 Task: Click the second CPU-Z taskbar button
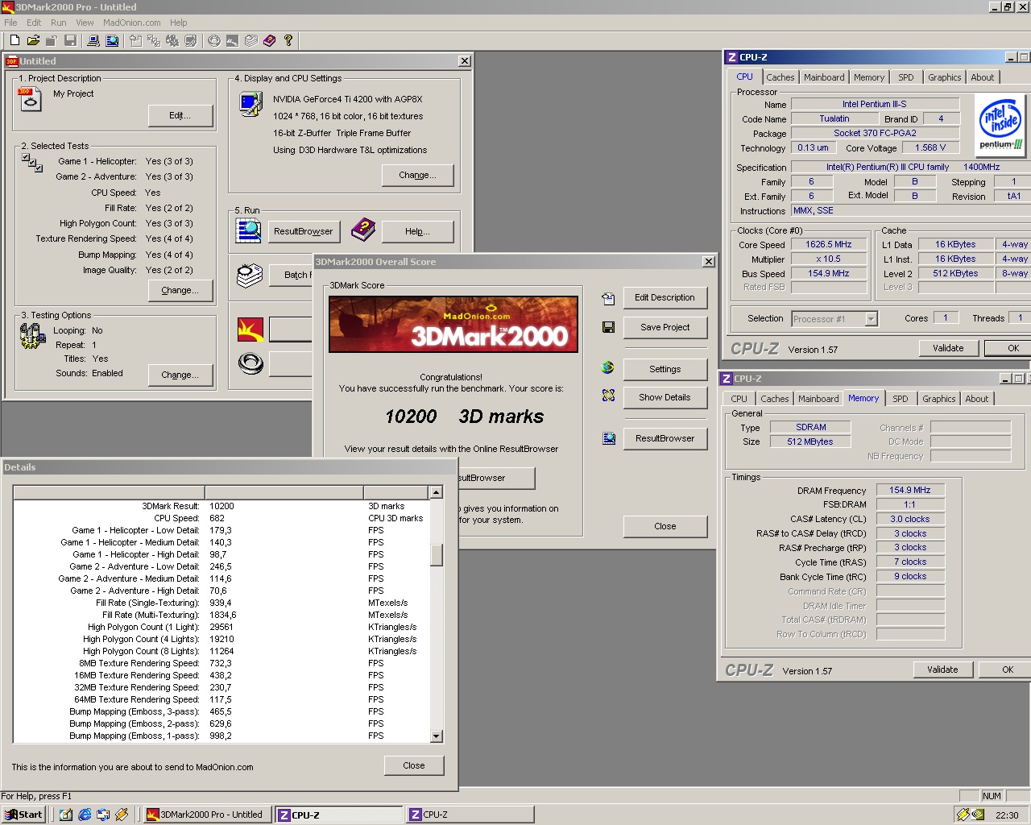469,815
